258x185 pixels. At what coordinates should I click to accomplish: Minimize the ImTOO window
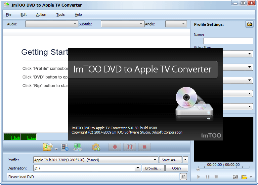(x=235, y=3)
